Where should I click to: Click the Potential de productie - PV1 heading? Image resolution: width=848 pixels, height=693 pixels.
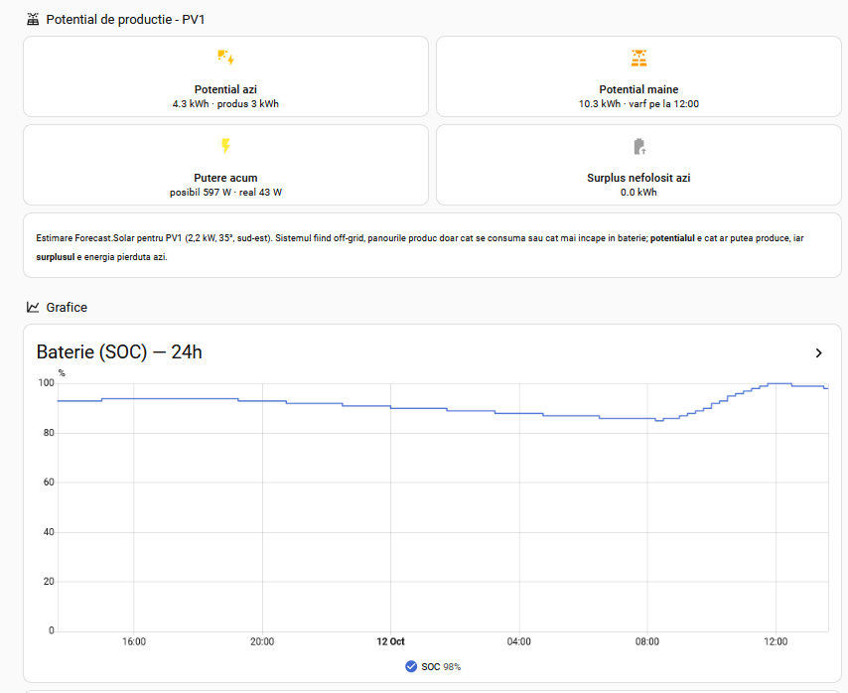click(125, 20)
